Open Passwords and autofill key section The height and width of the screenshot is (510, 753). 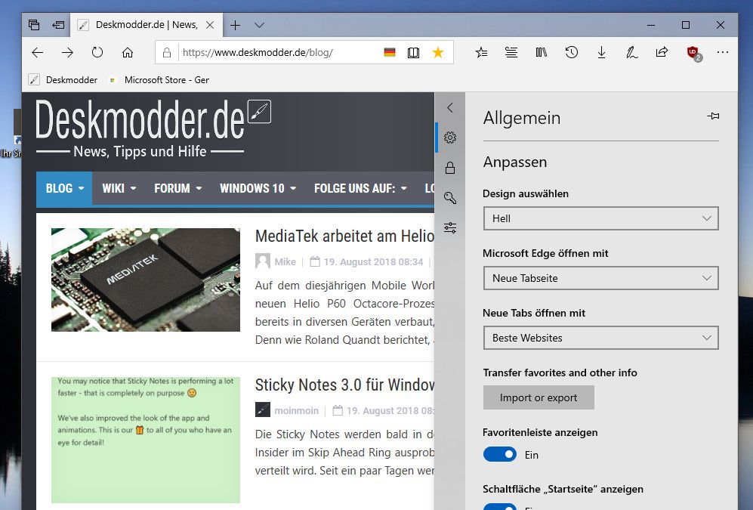[450, 198]
